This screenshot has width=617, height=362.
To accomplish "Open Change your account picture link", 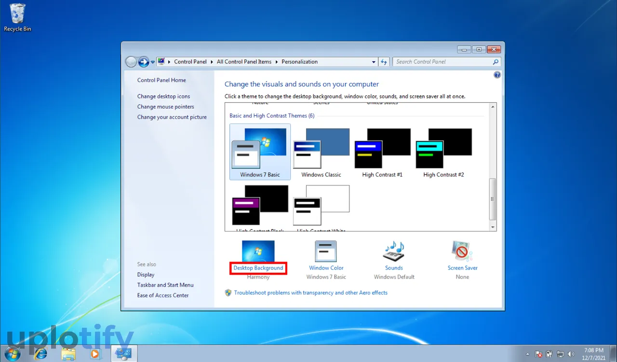I will pyautogui.click(x=172, y=117).
